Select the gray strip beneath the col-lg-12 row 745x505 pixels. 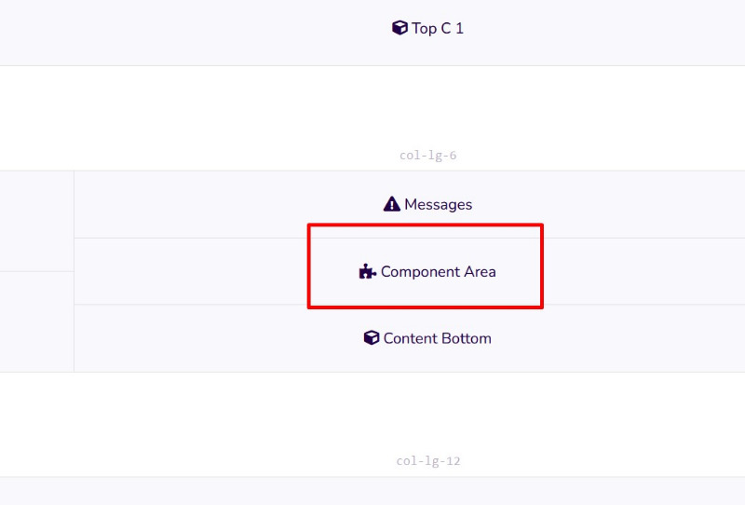[372, 491]
